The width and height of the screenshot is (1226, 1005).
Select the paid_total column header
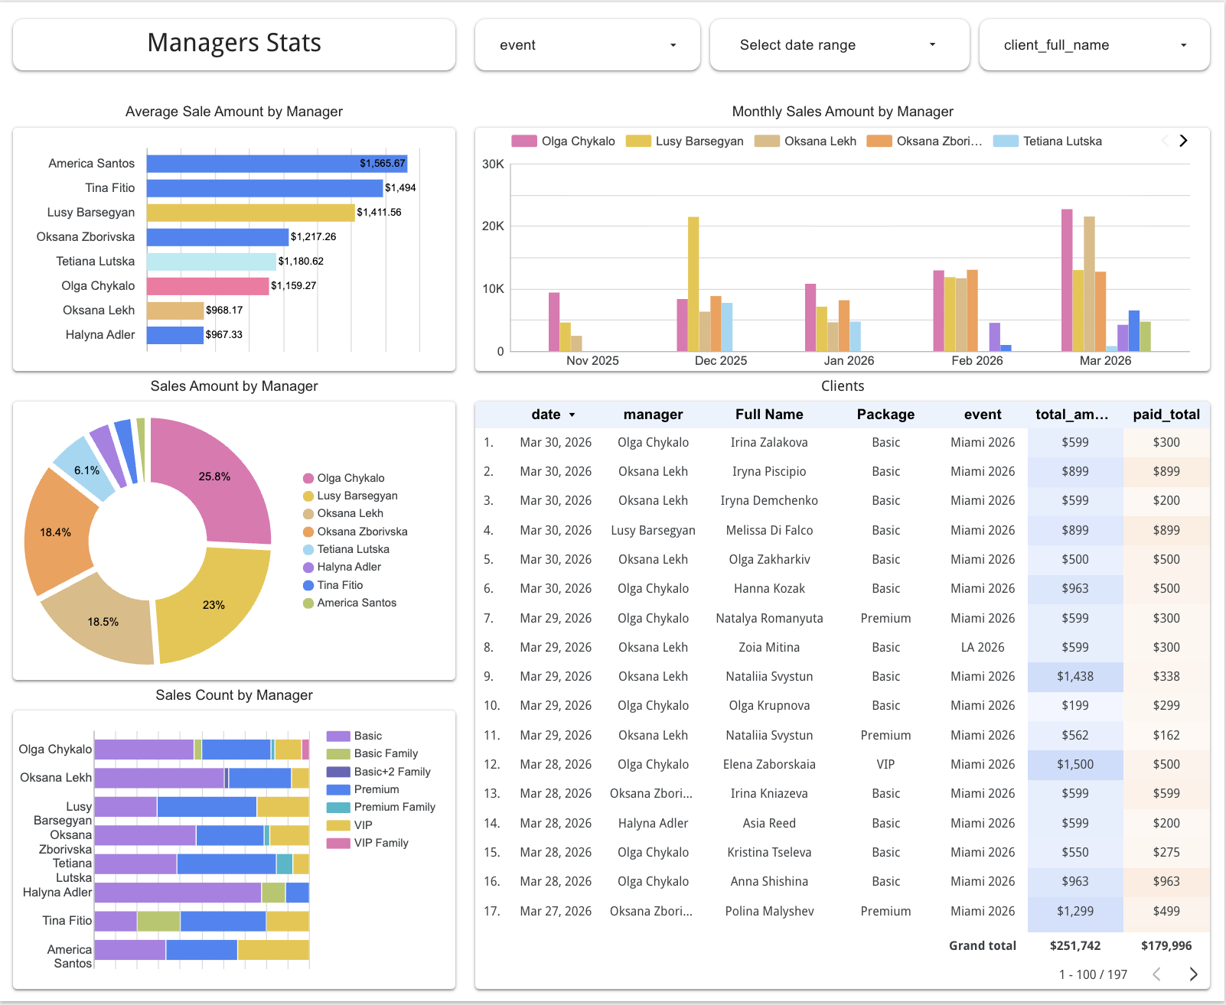coord(1166,415)
